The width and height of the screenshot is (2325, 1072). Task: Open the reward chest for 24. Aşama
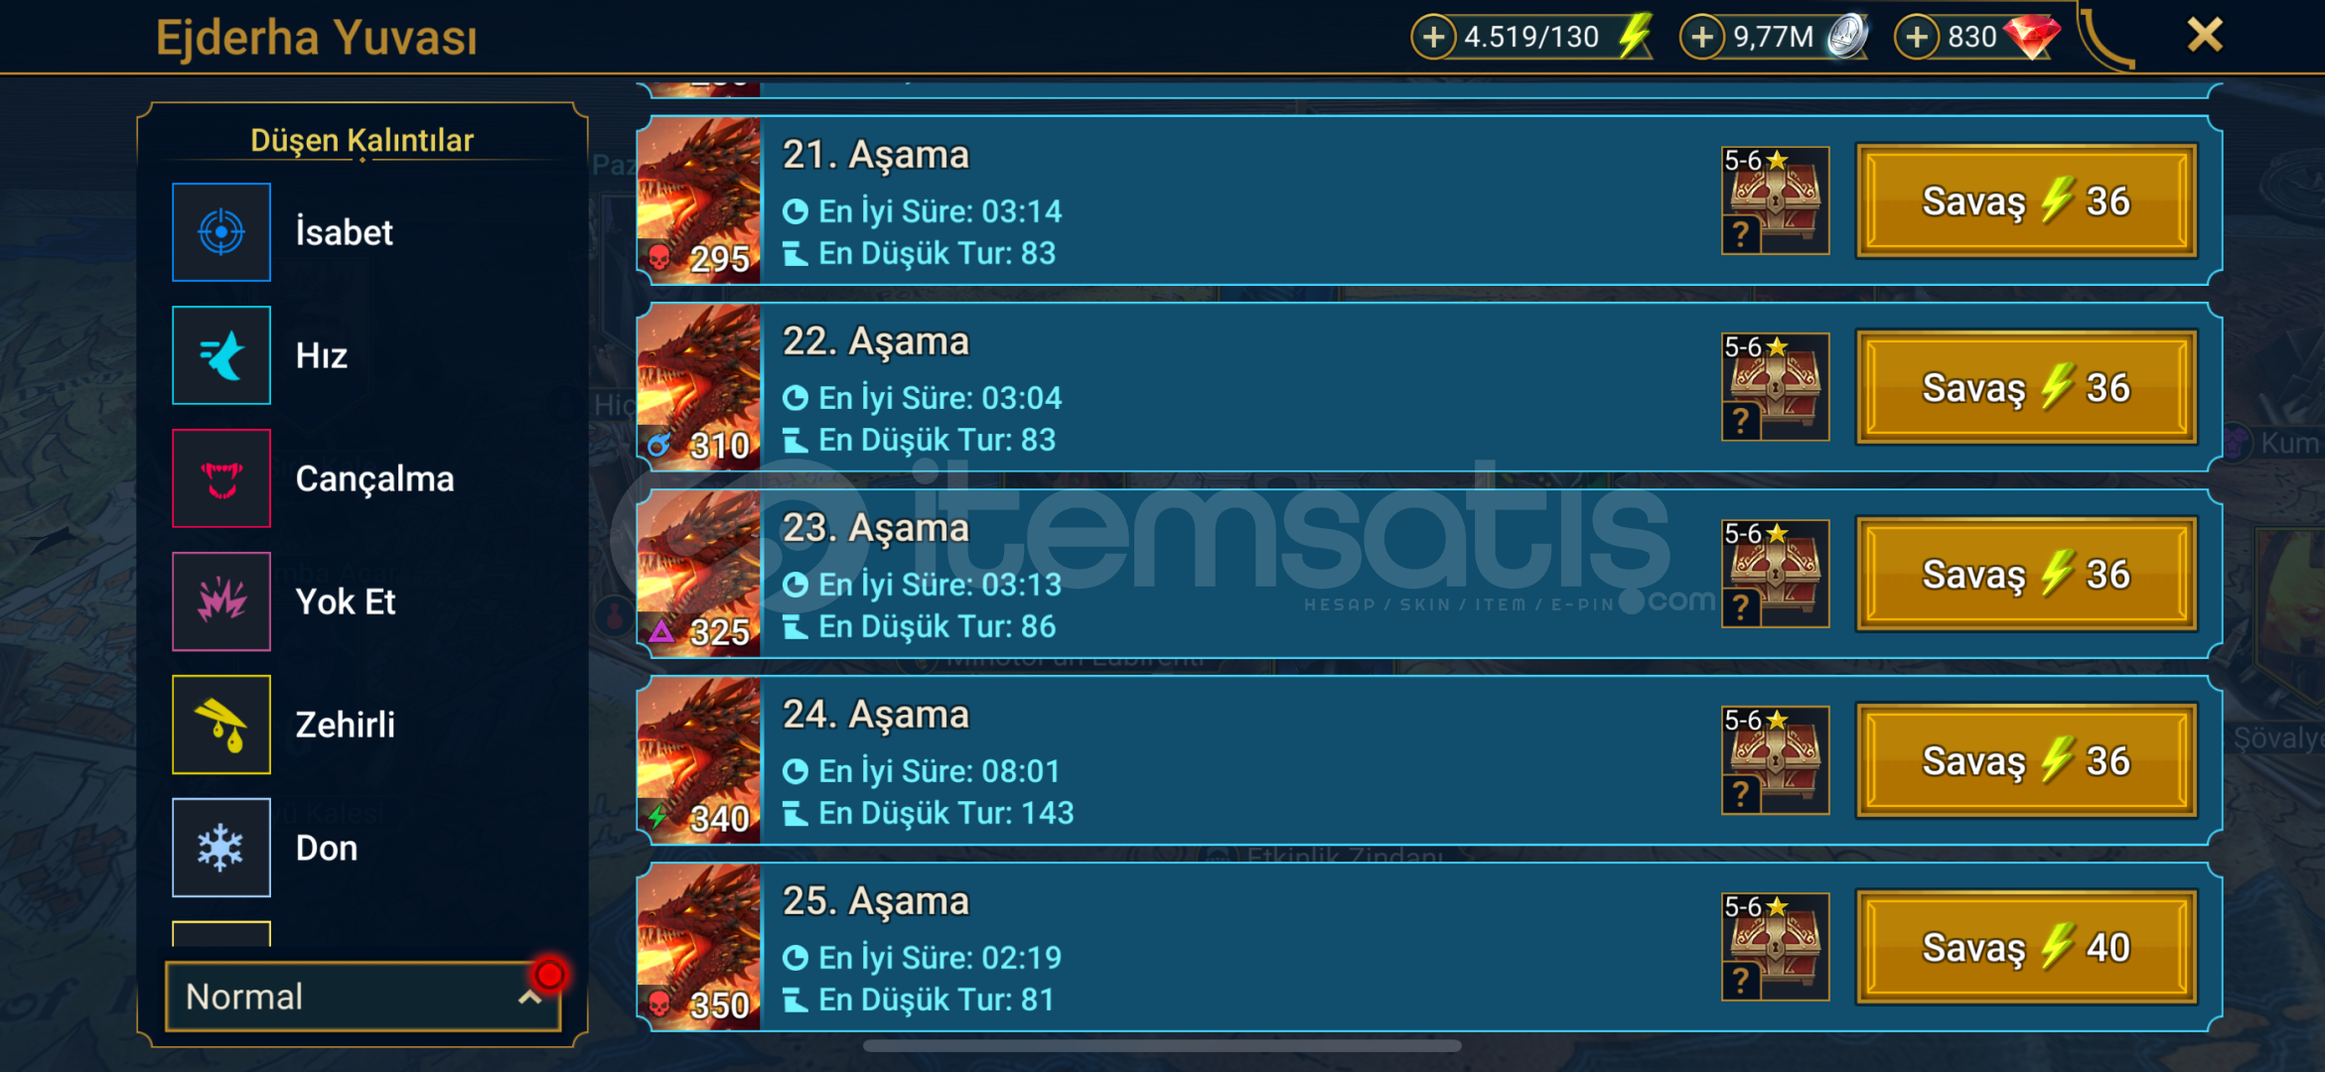click(x=1775, y=760)
